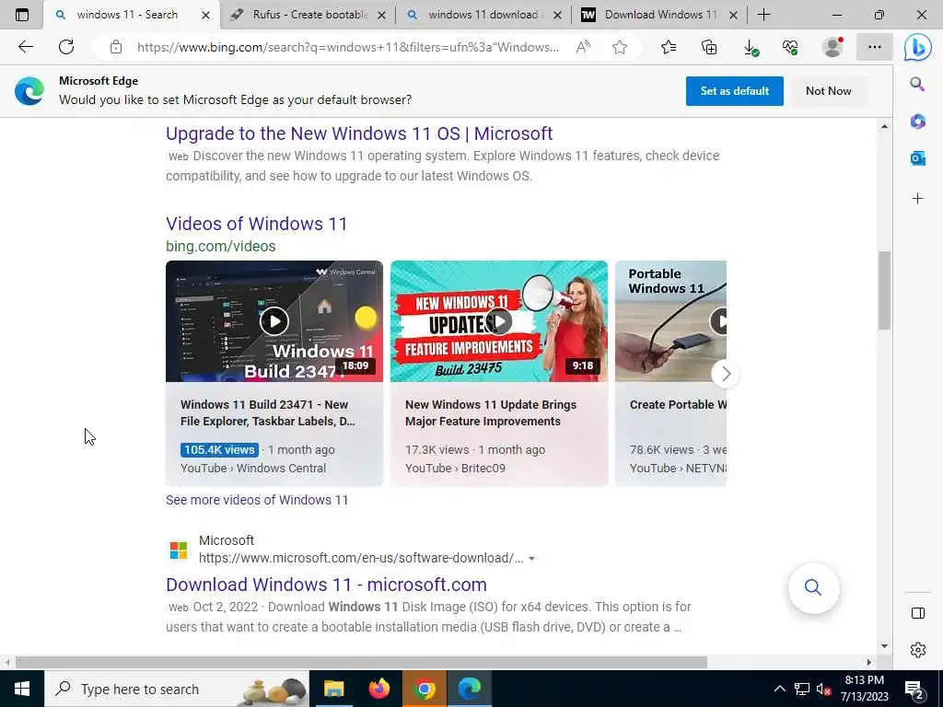Open Browser essentials heart icon

tap(790, 47)
